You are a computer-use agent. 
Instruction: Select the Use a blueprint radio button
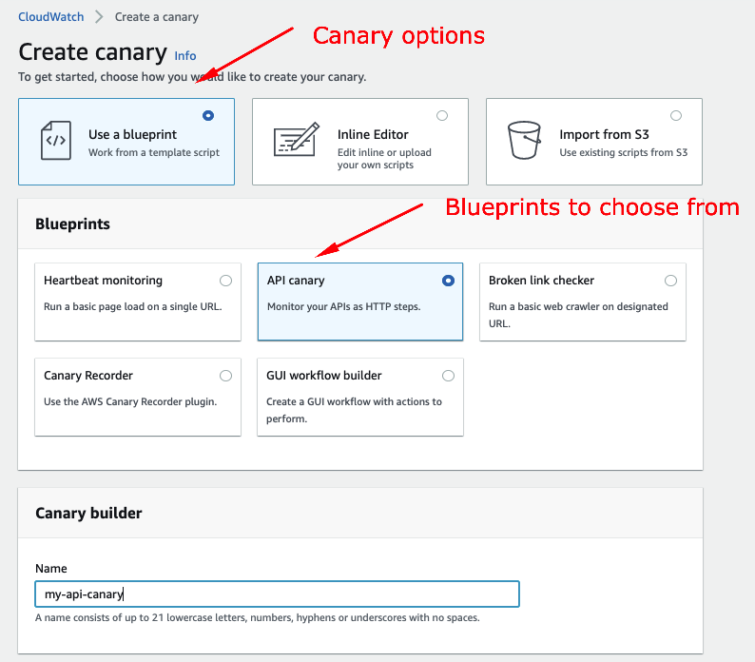pyautogui.click(x=208, y=116)
